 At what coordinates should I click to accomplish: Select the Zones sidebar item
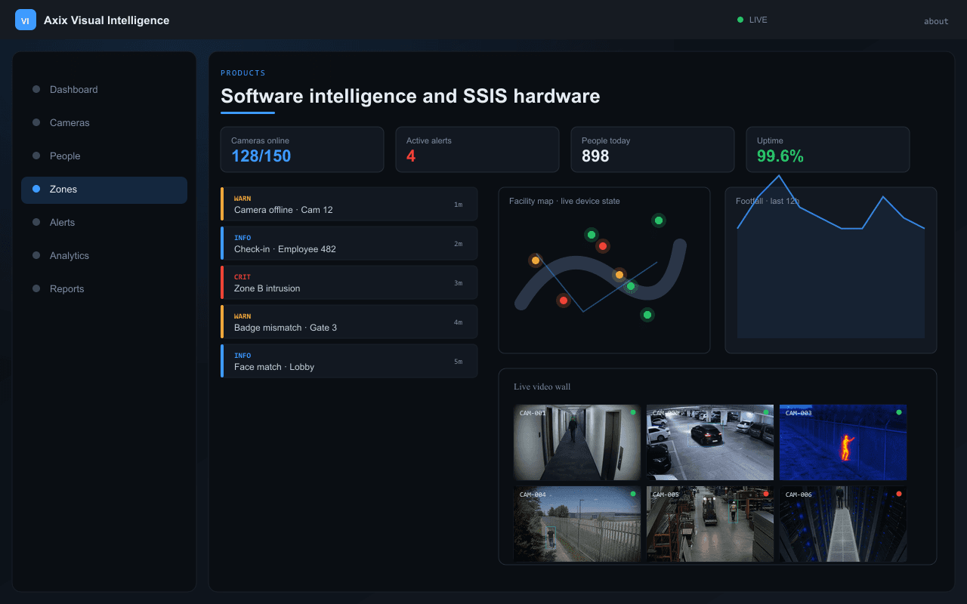[x=104, y=189]
